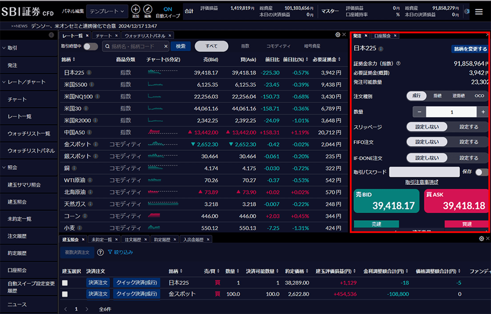Viewport: 491px width, 314px height.
Task: Increase quantity with the plus button
Action: tap(484, 112)
